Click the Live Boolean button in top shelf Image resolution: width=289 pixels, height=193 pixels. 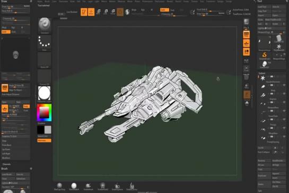pyautogui.click(x=72, y=12)
